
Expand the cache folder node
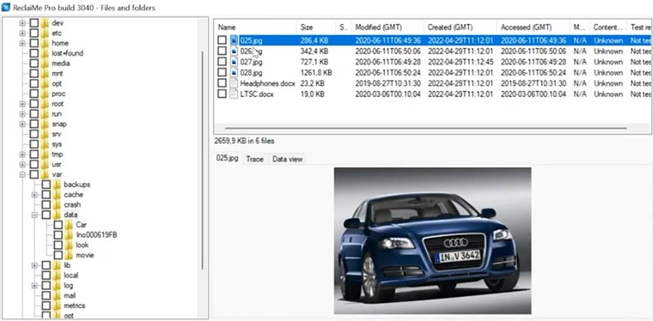click(x=35, y=194)
